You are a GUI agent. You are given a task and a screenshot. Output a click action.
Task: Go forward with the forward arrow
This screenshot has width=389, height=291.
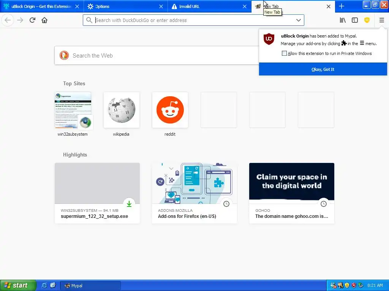[x=20, y=20]
